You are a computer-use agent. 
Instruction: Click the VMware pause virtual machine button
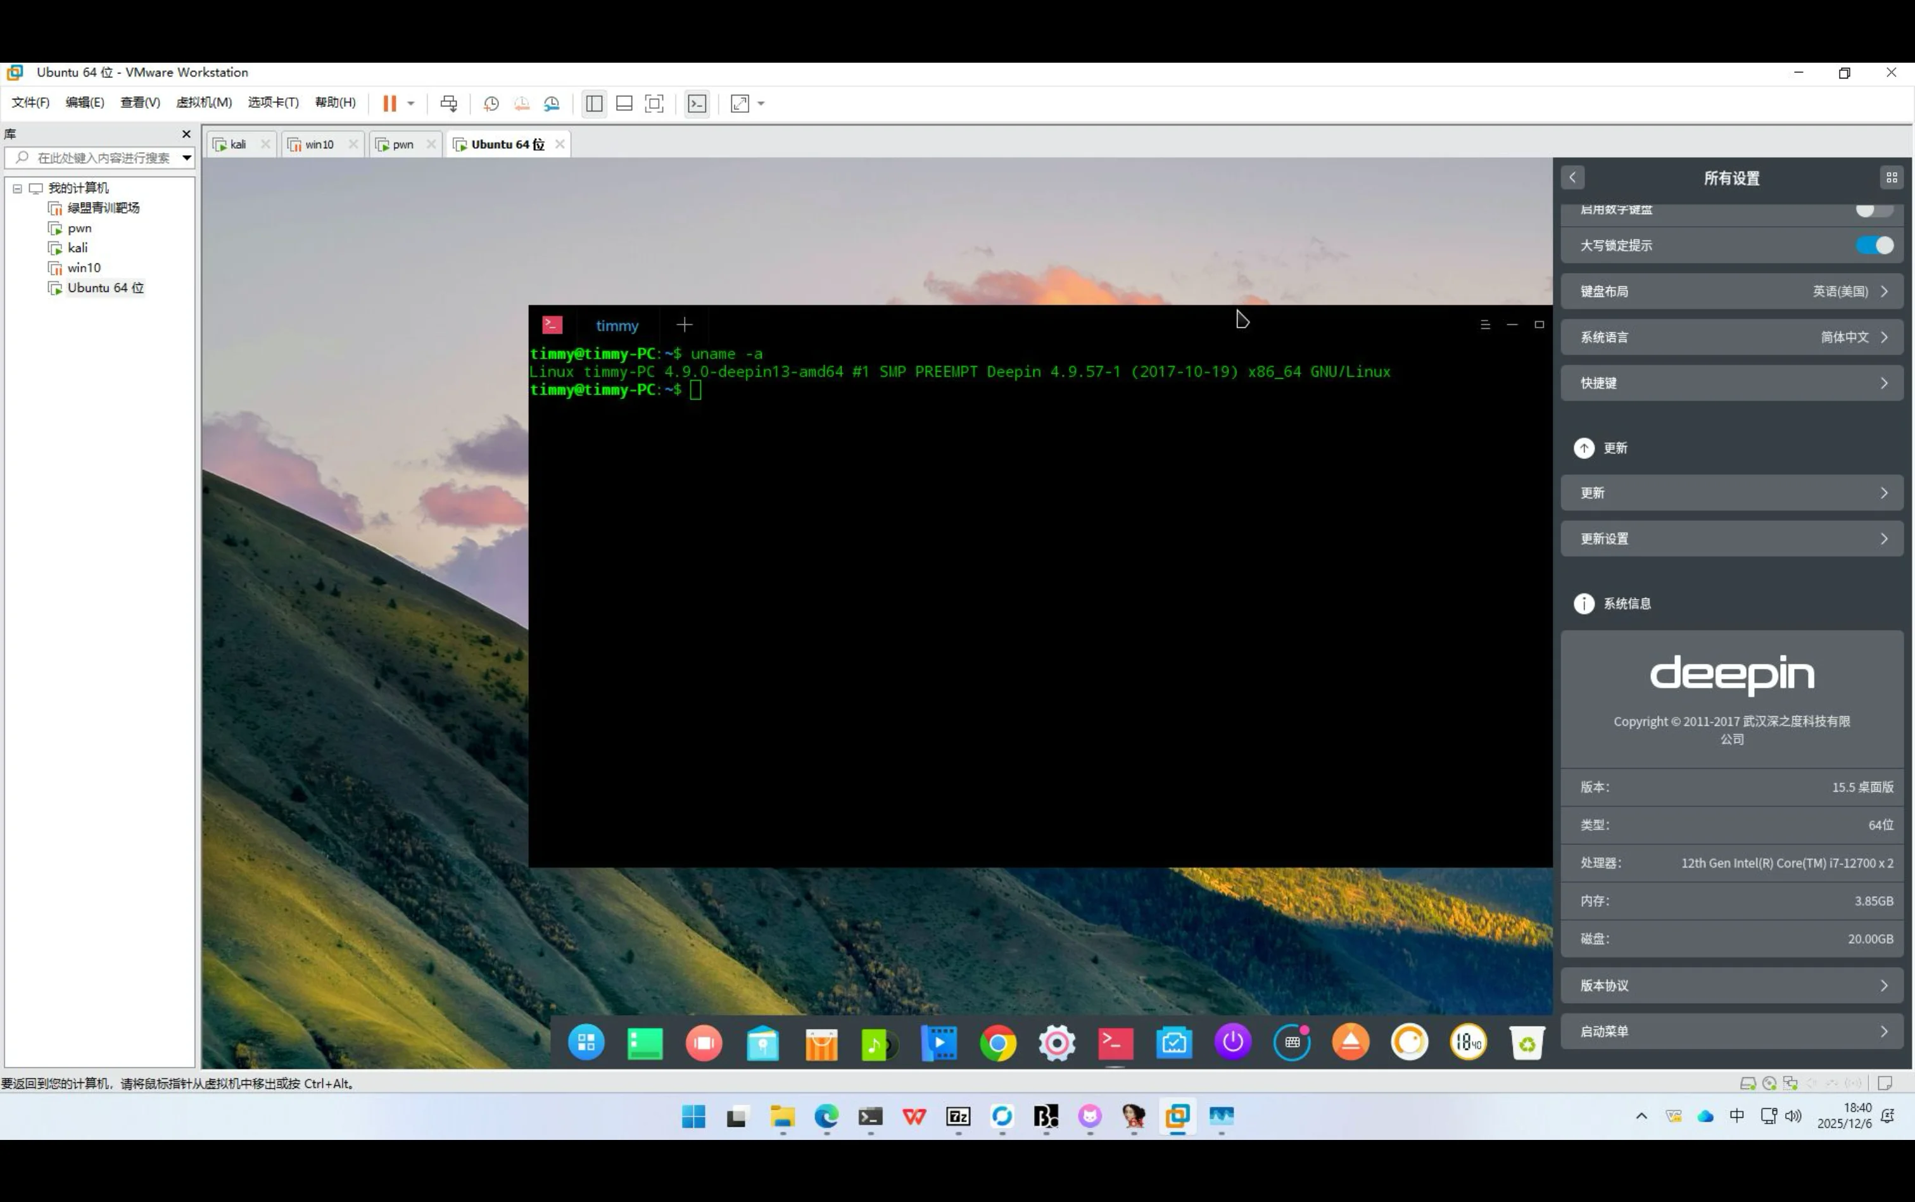pyautogui.click(x=389, y=103)
